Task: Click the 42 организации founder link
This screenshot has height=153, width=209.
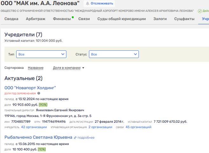Action: coord(34,127)
